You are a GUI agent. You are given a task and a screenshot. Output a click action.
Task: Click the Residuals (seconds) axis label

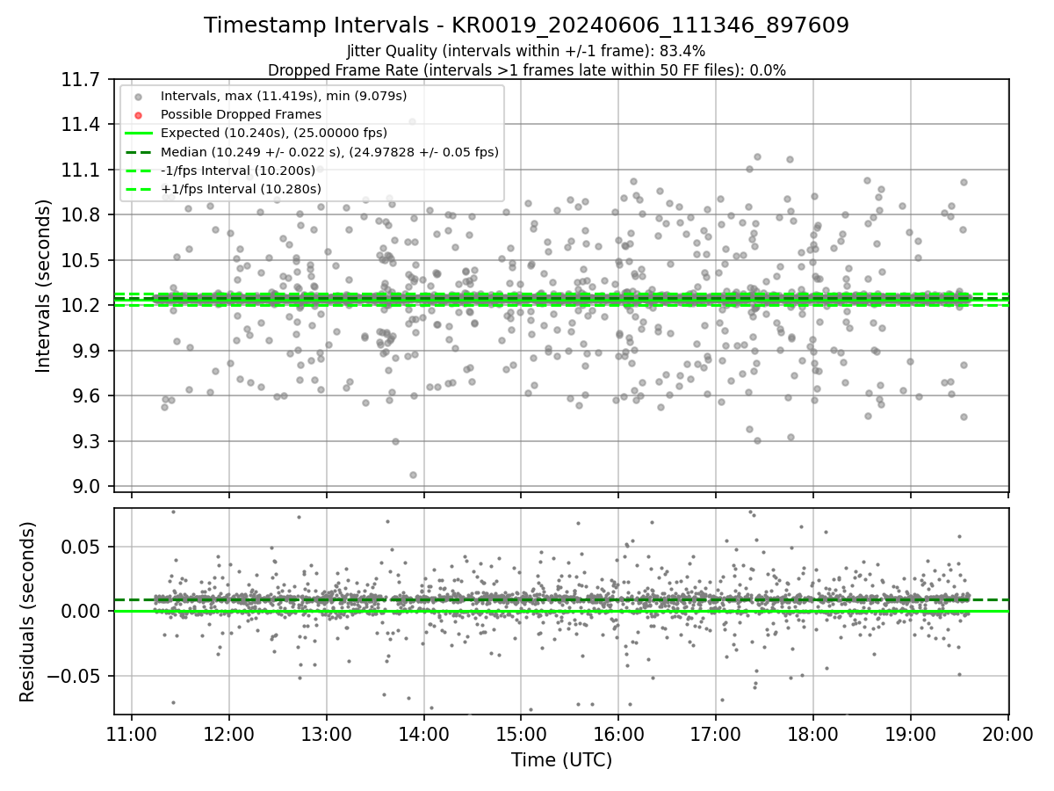point(28,612)
